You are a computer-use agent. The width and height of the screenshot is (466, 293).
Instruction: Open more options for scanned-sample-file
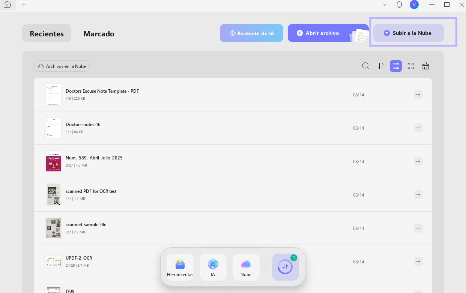point(418,228)
